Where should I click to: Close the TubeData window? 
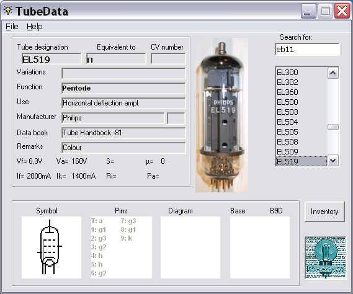[x=342, y=11]
